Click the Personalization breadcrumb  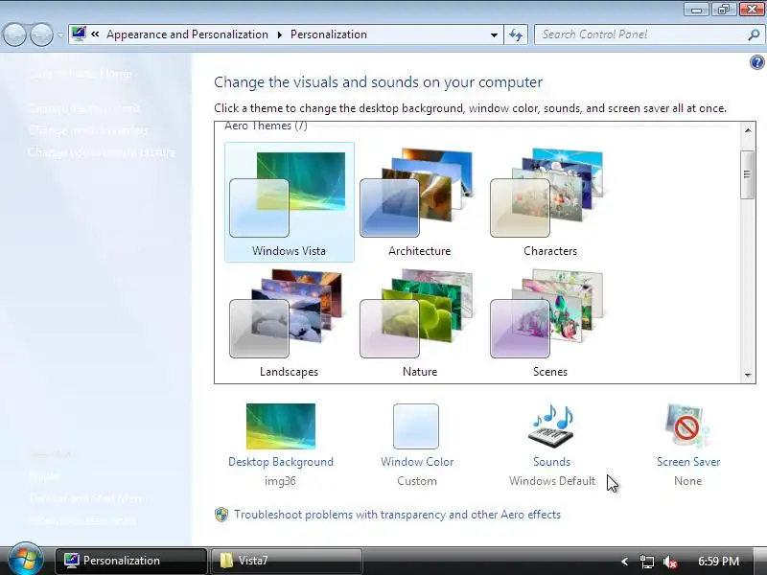tap(329, 34)
